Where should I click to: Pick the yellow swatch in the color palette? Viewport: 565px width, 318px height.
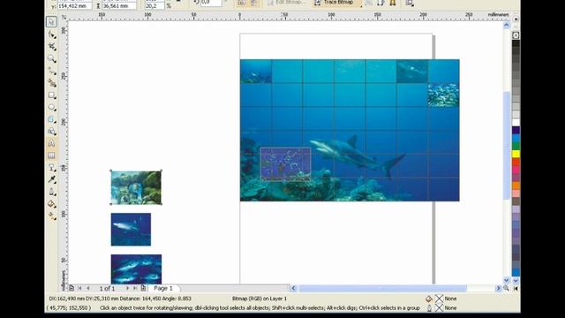[516, 154]
